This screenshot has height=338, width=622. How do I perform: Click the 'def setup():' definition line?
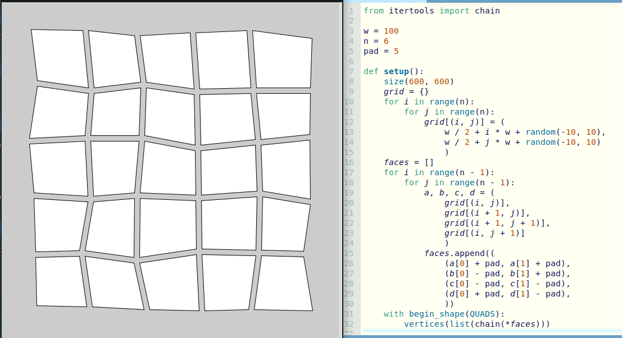click(393, 71)
